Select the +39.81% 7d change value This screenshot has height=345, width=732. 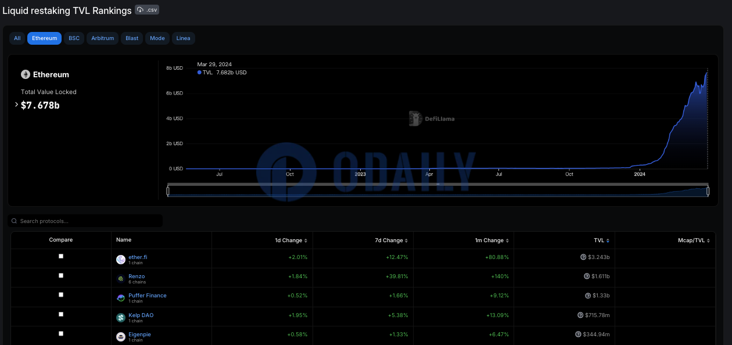click(x=397, y=276)
